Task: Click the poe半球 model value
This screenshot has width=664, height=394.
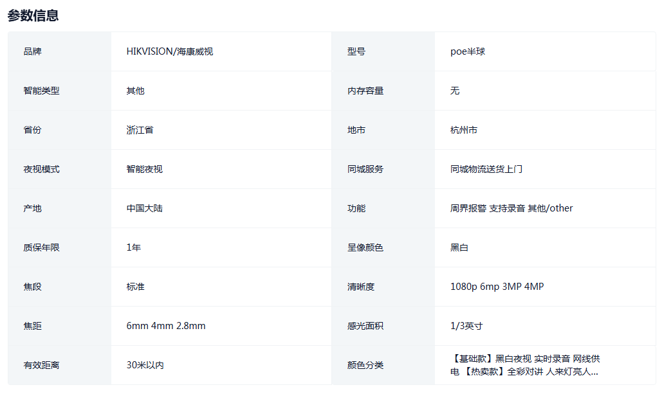Action: (467, 51)
